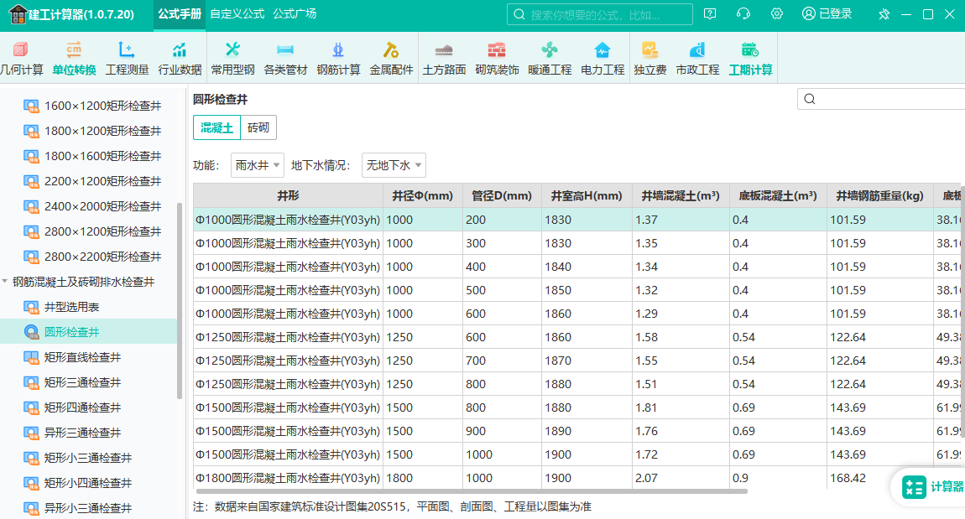Select the Φ1800 row with 井墙混凝土 2.07

576,478
